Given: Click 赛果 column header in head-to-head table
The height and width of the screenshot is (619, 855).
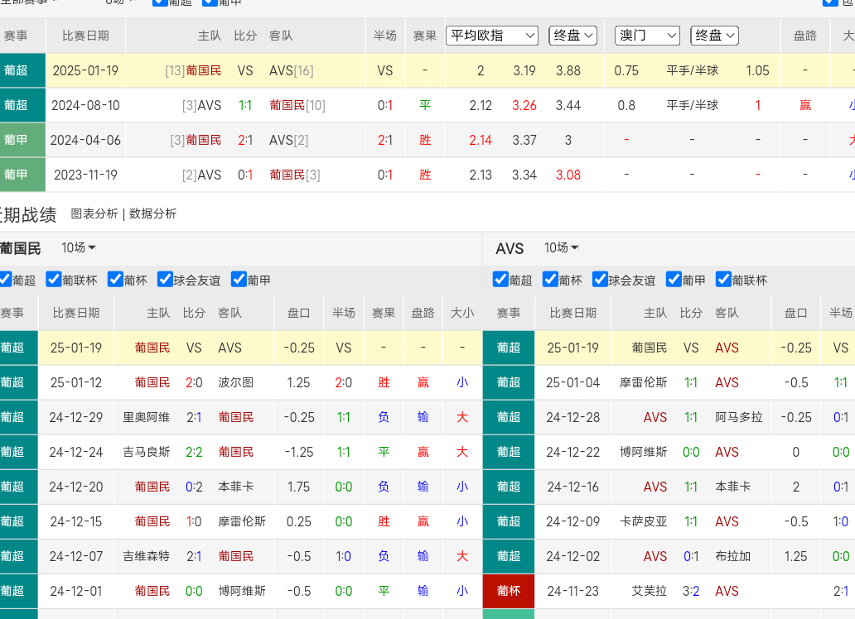Looking at the screenshot, I should click(425, 36).
